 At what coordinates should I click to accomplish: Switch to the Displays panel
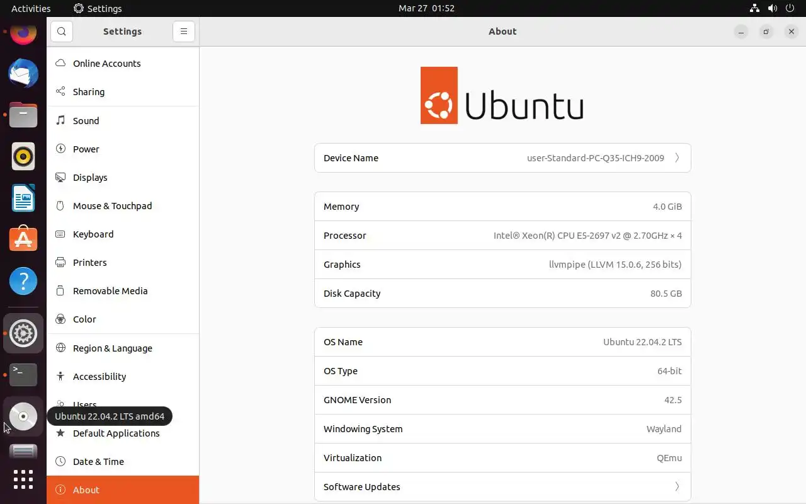[123, 177]
